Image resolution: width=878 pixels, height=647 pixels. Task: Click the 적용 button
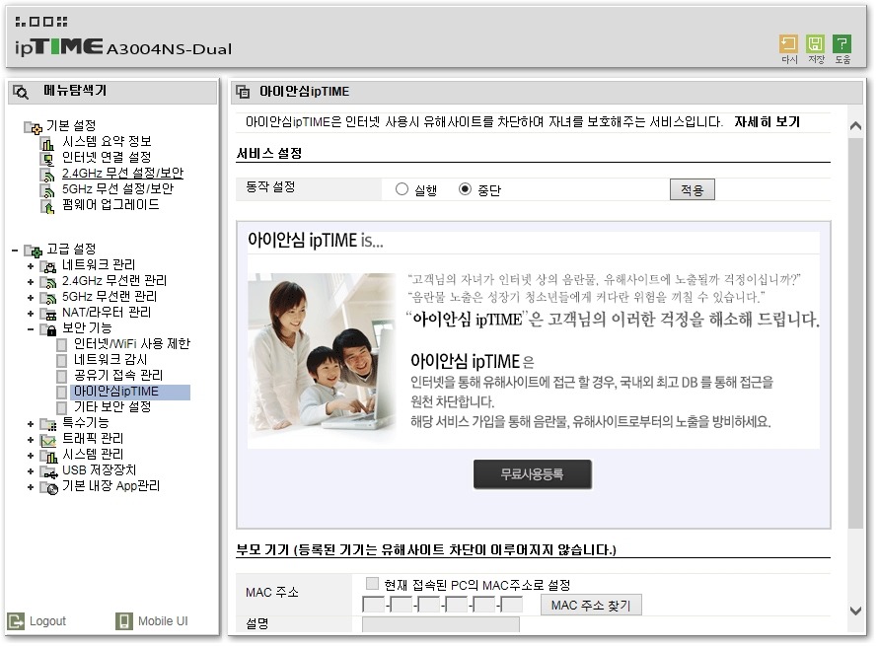[693, 189]
